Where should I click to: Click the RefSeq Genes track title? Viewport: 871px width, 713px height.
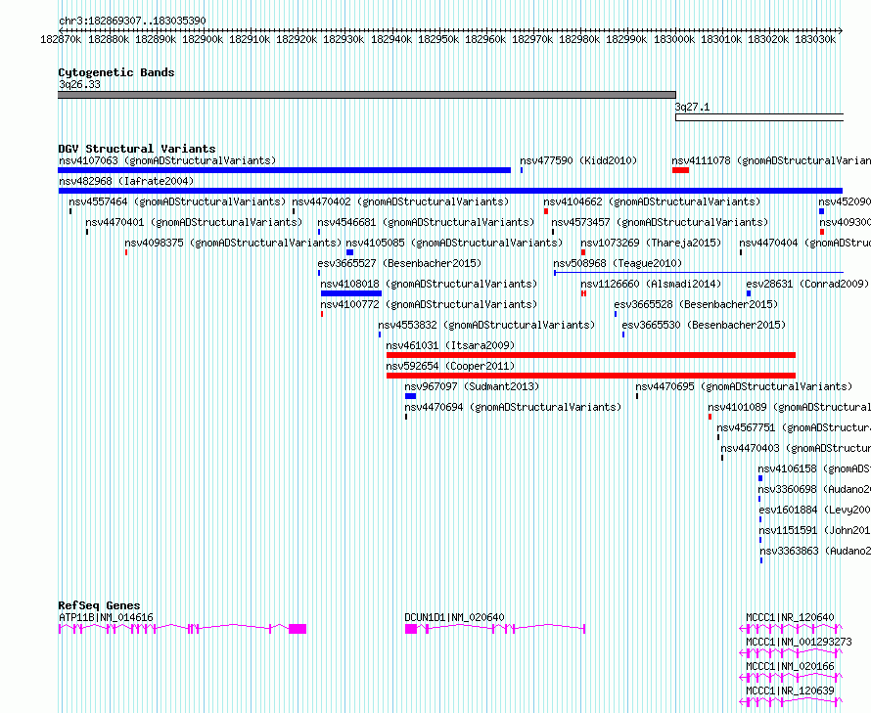tap(99, 605)
